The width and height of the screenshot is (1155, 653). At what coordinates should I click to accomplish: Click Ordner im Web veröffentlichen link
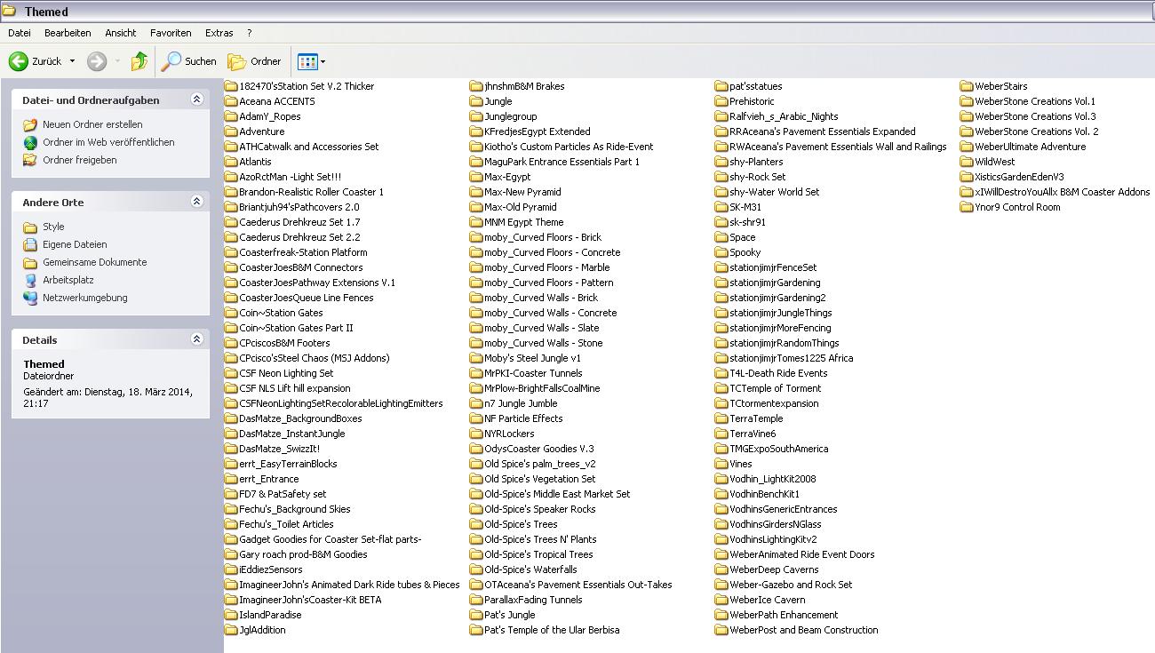(x=108, y=142)
